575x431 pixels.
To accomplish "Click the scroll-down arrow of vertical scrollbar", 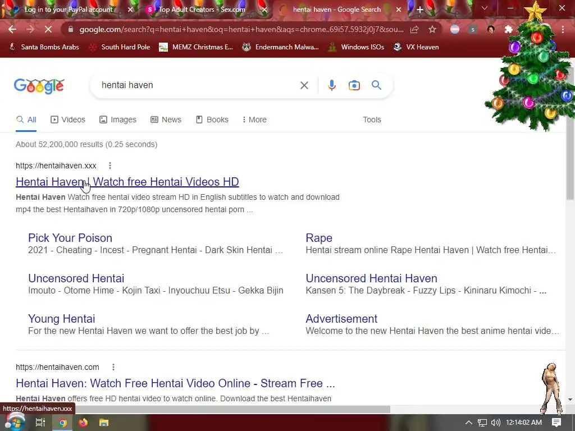I will [570, 400].
